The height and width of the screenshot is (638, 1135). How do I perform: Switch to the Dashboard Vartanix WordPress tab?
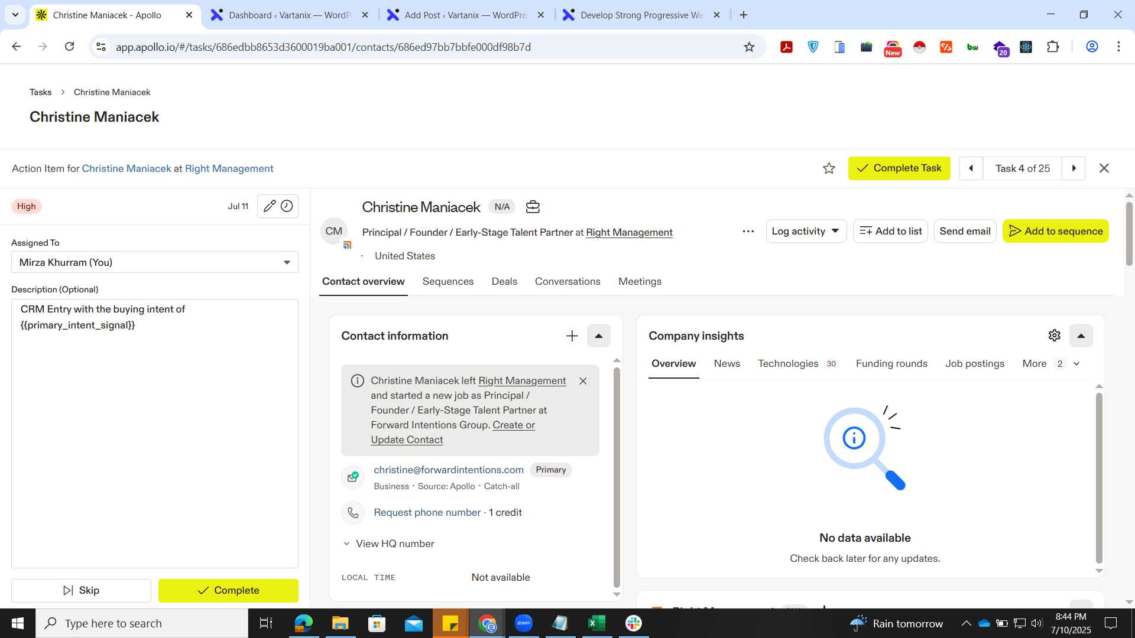(290, 15)
